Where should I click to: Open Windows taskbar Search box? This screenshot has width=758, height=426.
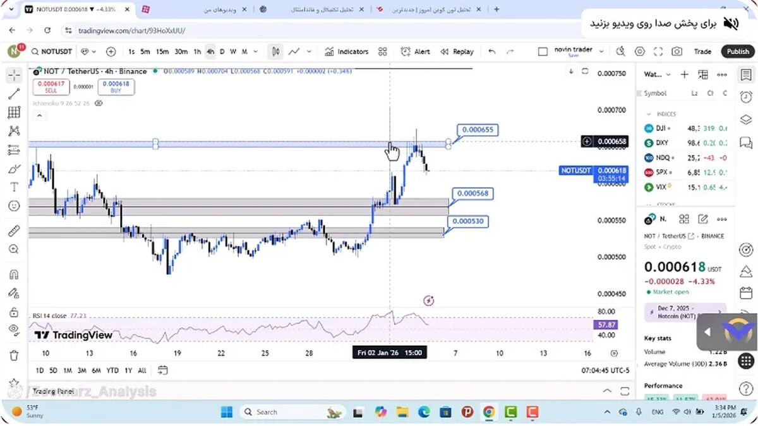tap(292, 412)
